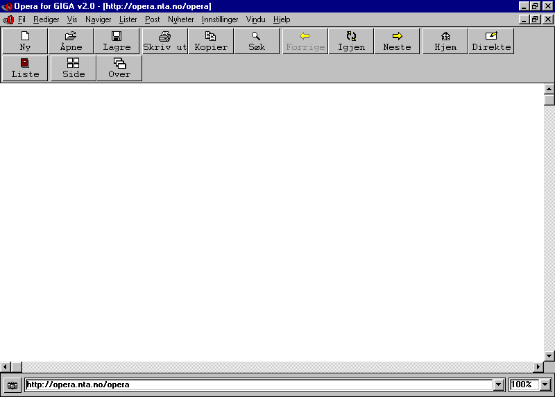Open the Nyheter menu
Viewport: 555px width, 397px height.
tap(180, 19)
